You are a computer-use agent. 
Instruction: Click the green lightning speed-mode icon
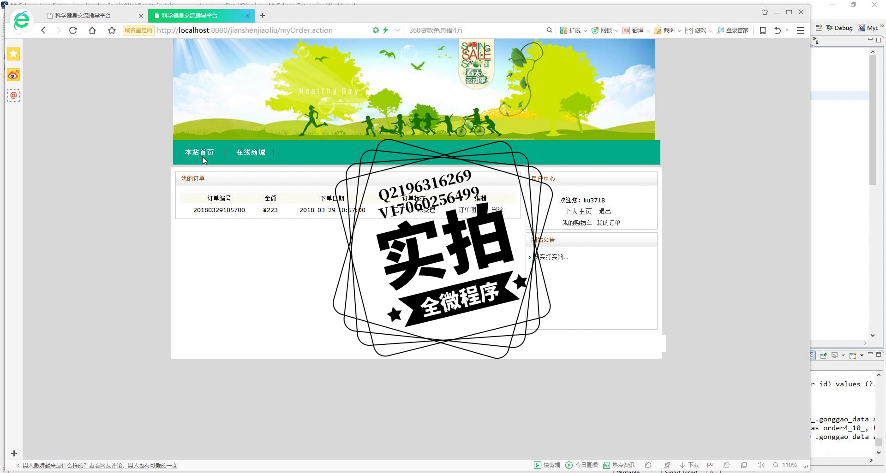pyautogui.click(x=385, y=30)
